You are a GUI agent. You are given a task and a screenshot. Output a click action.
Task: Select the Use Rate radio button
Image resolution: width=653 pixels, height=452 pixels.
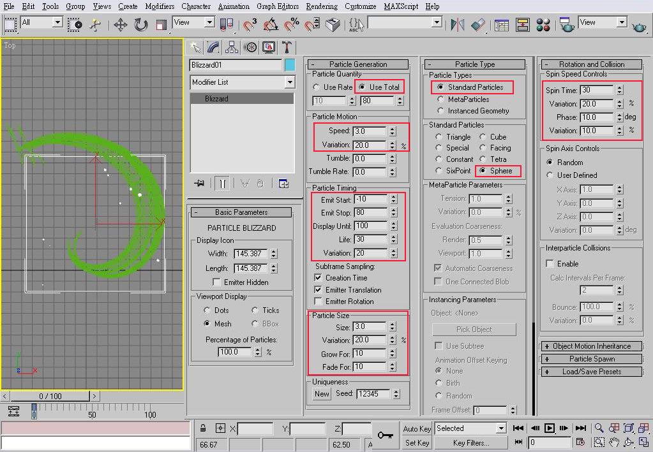(x=316, y=87)
